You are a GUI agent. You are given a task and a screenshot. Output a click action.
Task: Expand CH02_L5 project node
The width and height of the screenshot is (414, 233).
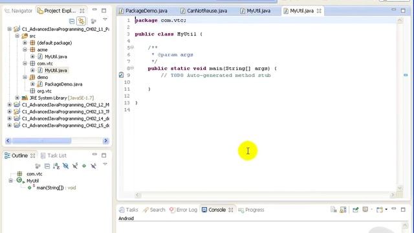coord(10,125)
